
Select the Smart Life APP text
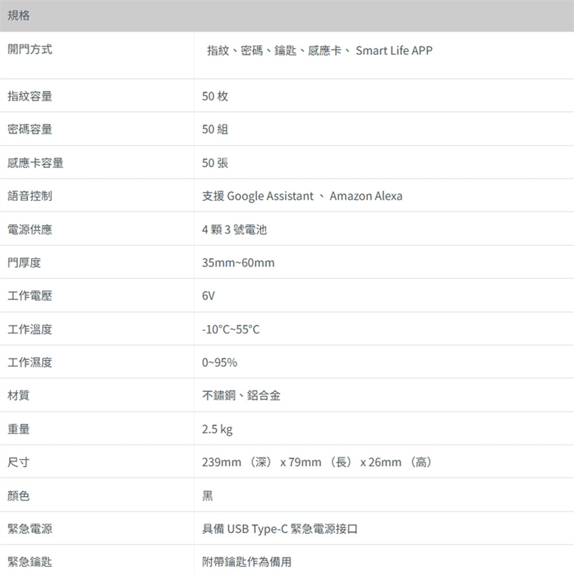click(x=393, y=51)
